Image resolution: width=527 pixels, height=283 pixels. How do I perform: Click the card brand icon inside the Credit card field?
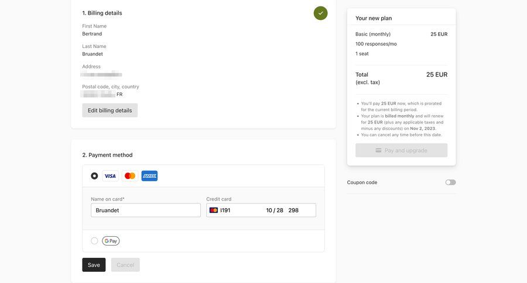click(x=214, y=210)
